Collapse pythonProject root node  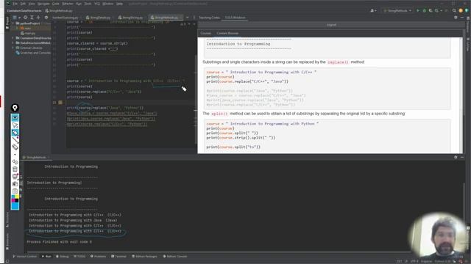point(13,23)
